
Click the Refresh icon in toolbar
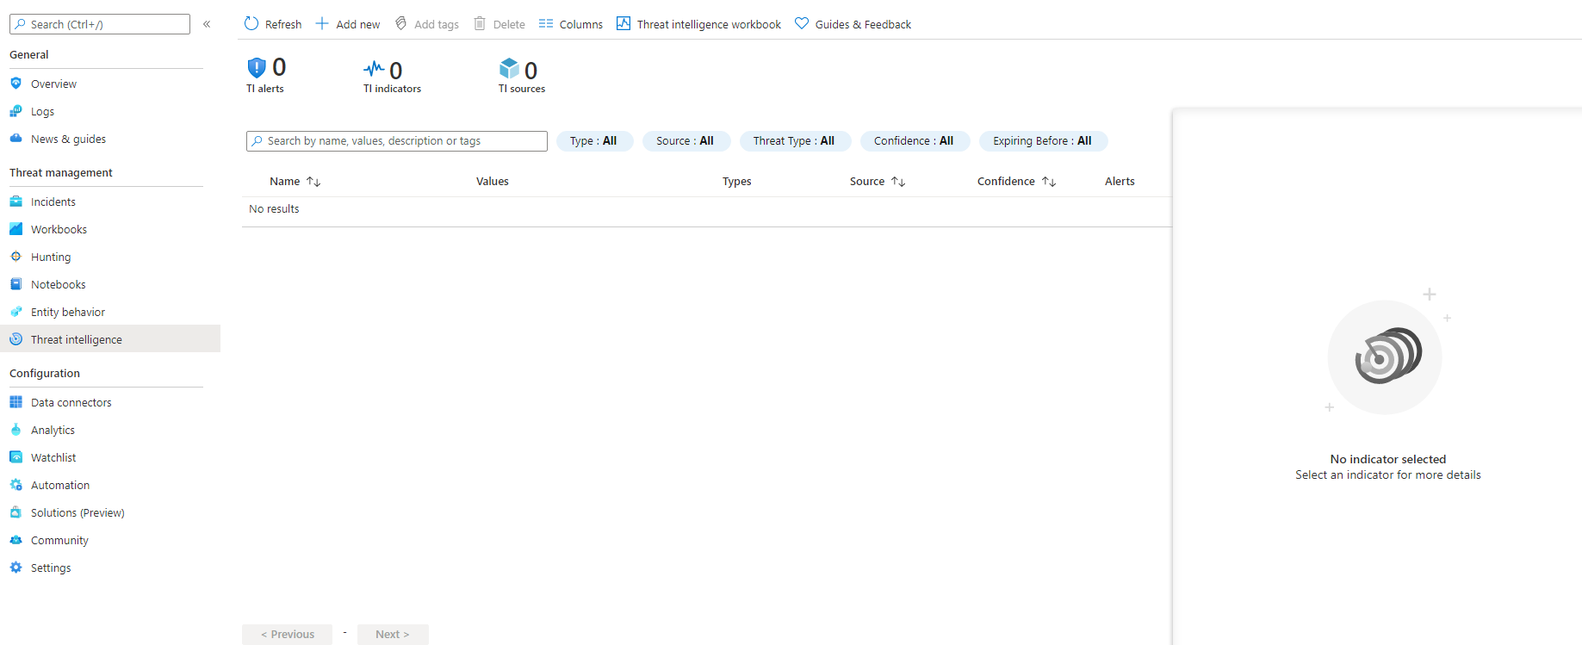251,23
